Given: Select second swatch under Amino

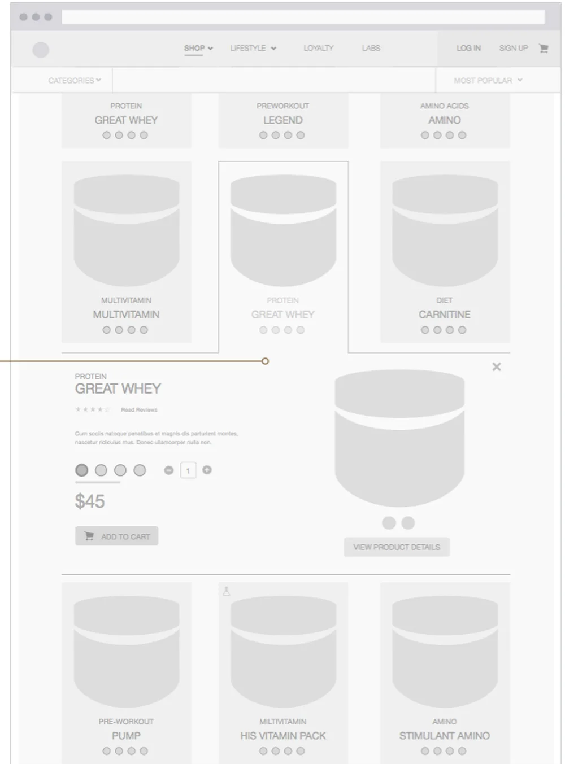Looking at the screenshot, I should (x=437, y=136).
